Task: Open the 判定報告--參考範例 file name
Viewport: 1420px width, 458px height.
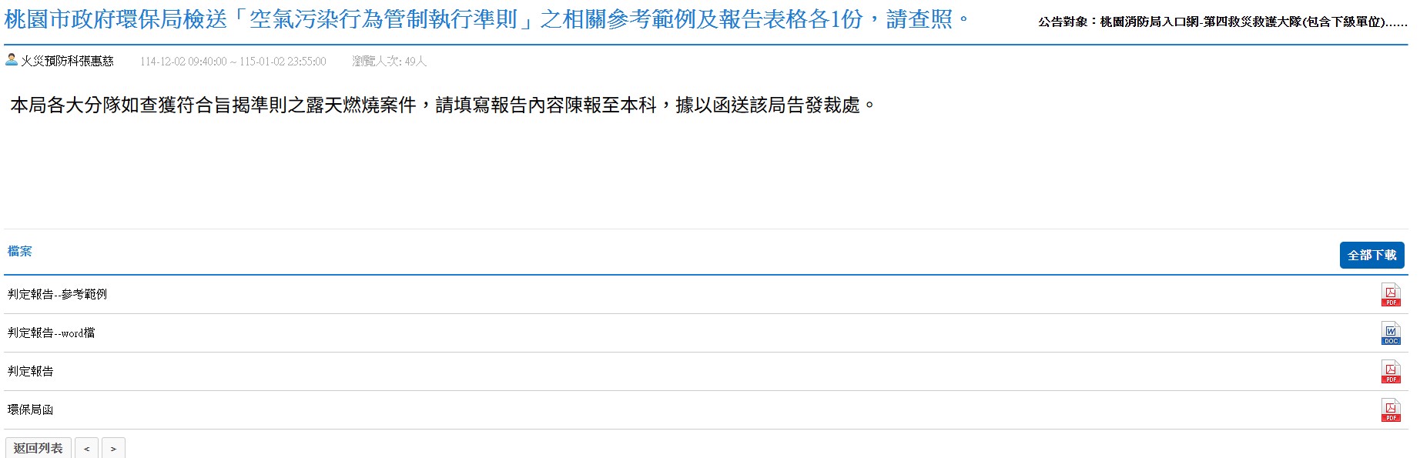Action: click(x=58, y=294)
